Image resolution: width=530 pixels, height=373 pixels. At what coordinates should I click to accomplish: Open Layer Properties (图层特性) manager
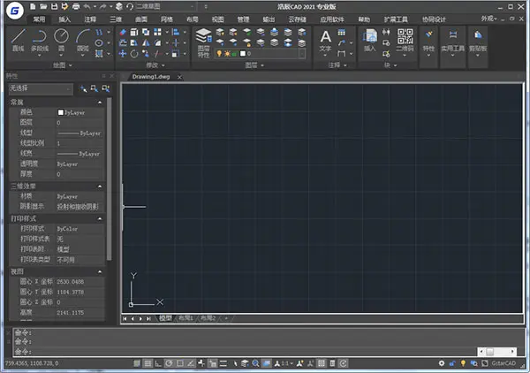(203, 43)
